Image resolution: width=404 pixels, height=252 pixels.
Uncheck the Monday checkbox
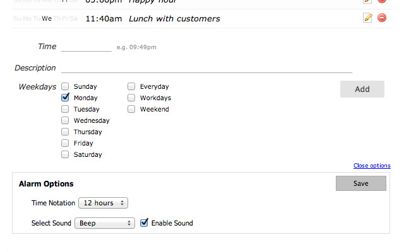click(x=65, y=98)
